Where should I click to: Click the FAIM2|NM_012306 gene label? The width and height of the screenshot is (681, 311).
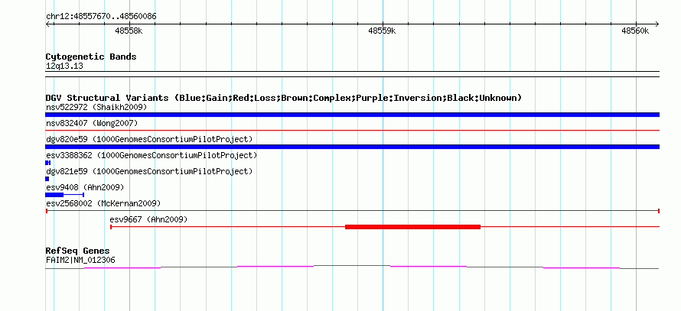pyautogui.click(x=80, y=261)
